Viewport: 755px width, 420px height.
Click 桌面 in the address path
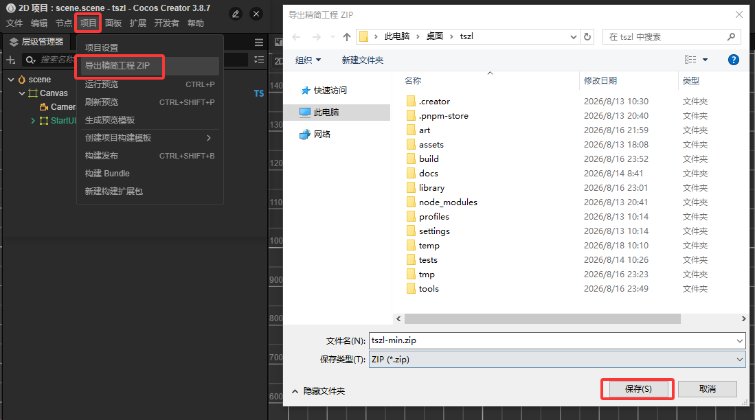click(434, 36)
